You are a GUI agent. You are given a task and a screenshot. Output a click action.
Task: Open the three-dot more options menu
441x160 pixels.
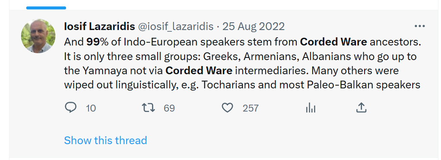pos(420,27)
